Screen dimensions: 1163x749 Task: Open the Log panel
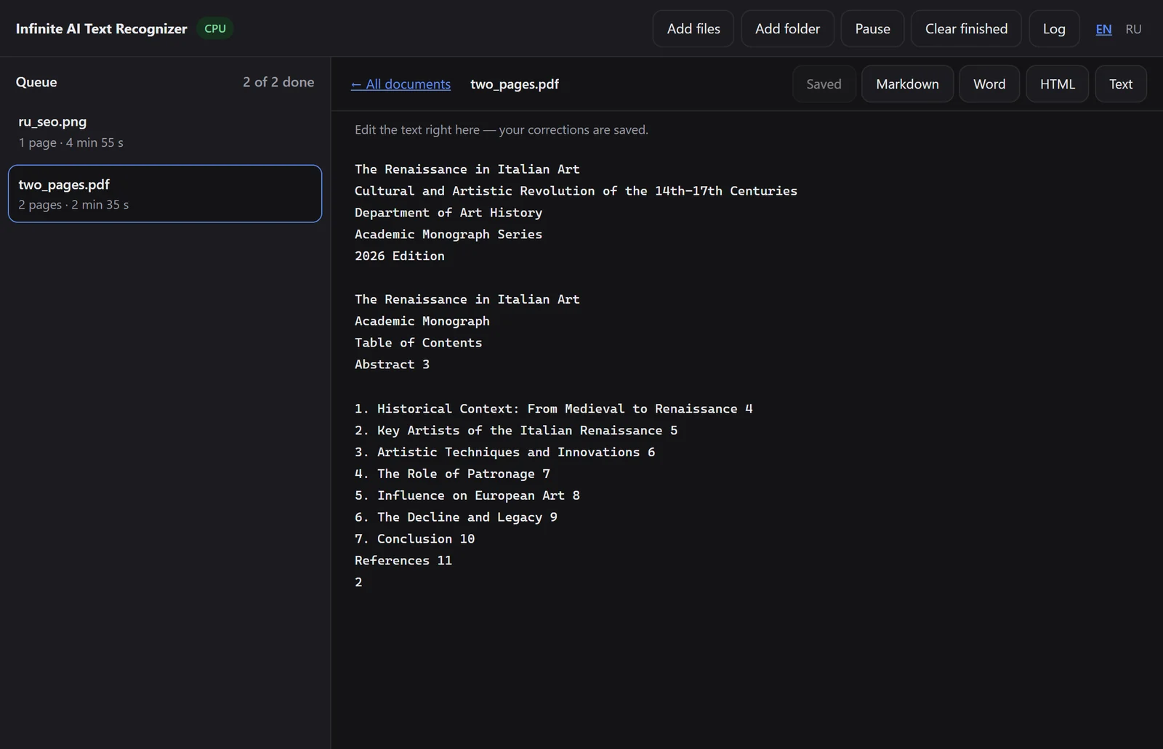[1054, 29]
